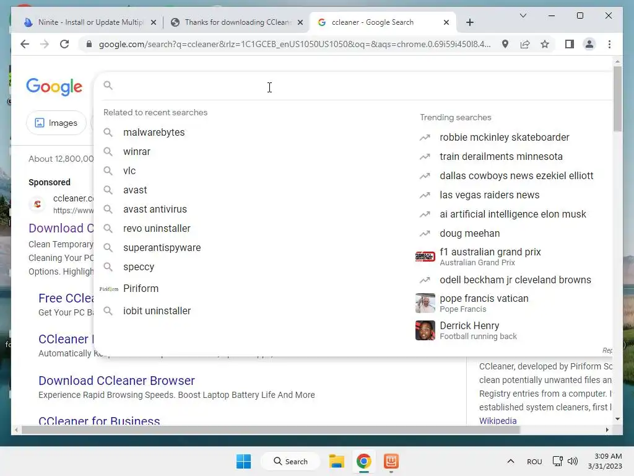The image size is (634, 476).
Task: Select the Piriform suggestion
Action: click(x=141, y=289)
